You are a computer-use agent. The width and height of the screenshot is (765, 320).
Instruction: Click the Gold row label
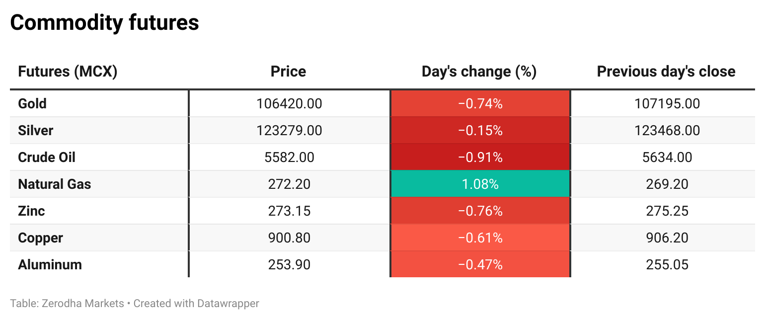click(x=32, y=104)
